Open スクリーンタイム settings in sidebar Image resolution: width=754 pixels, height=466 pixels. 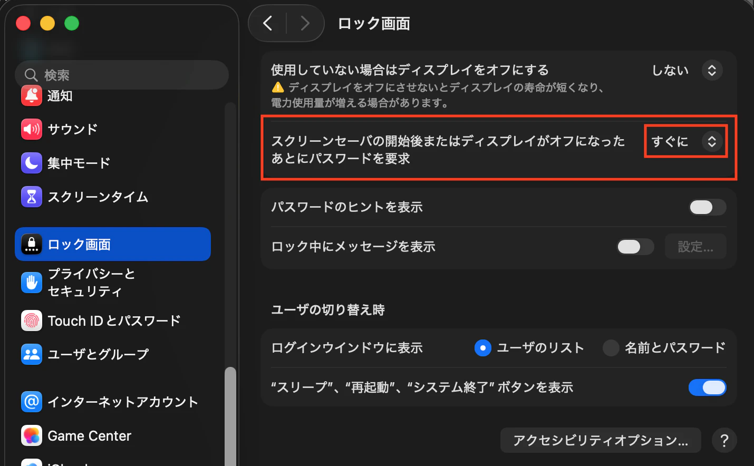[x=113, y=197]
